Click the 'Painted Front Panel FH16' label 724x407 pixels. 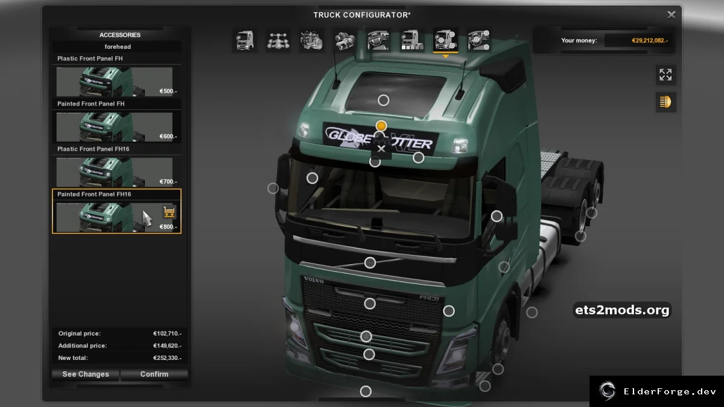(94, 194)
